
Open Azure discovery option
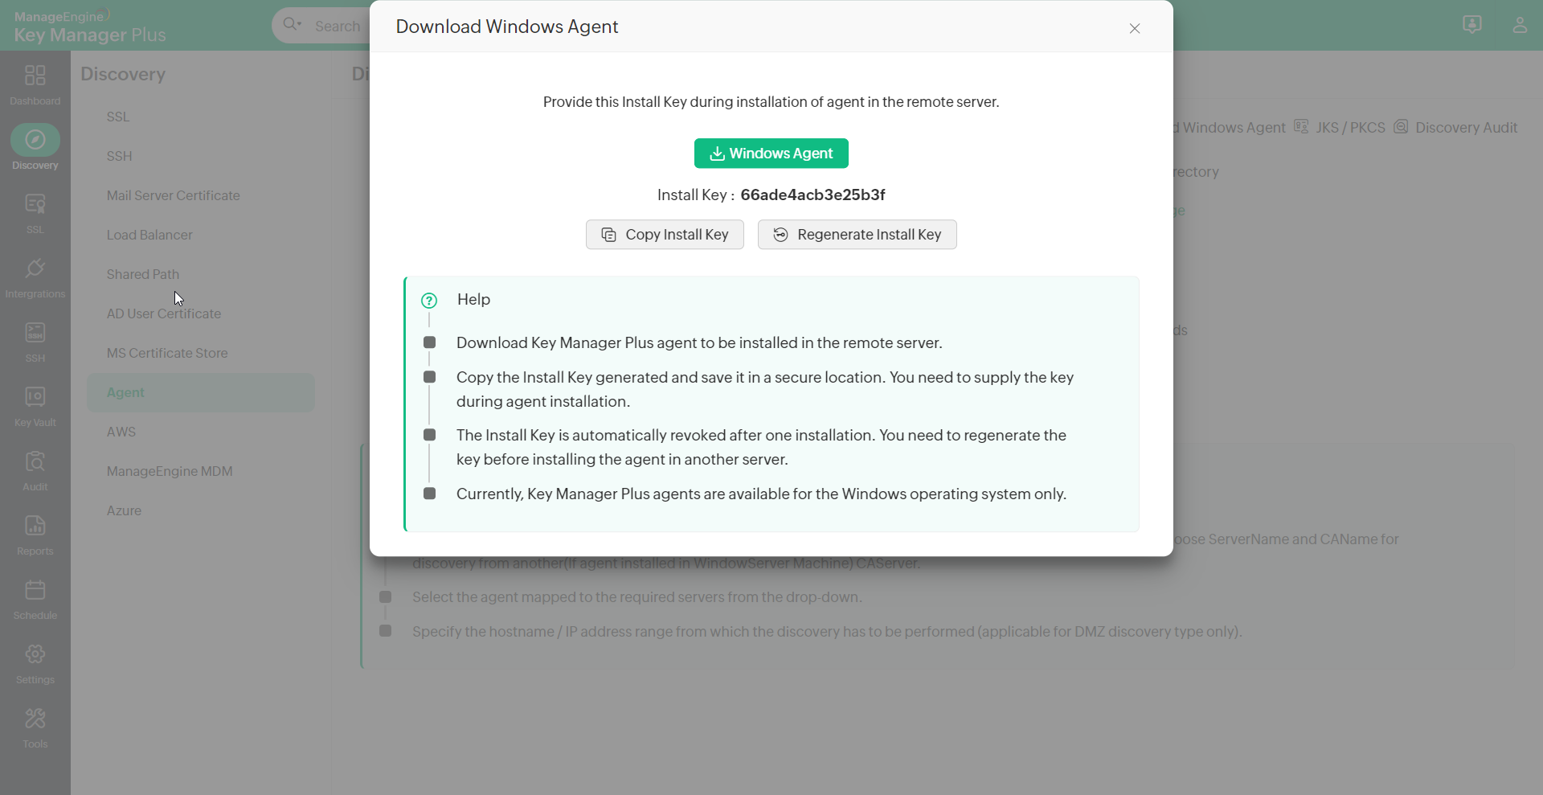pos(124,510)
